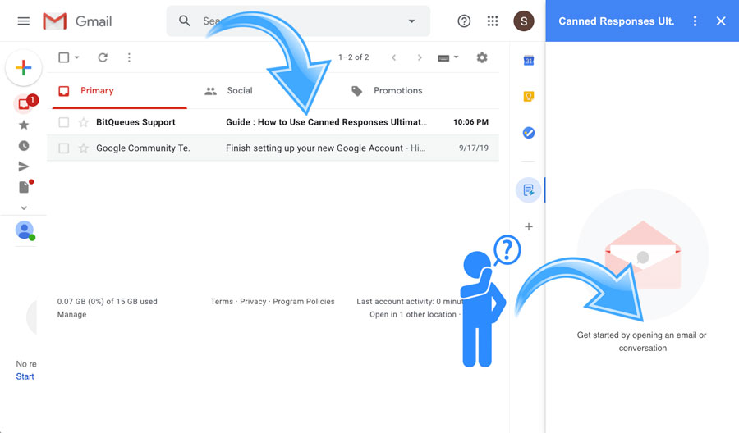739x433 pixels.
Task: Click the Manage storage link
Action: (71, 314)
